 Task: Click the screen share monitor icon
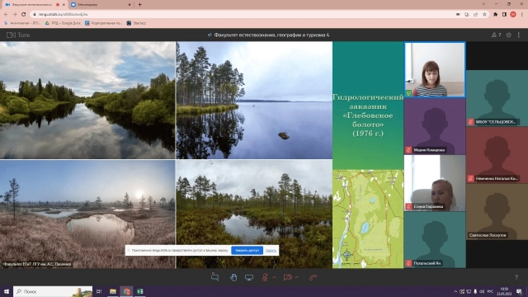(249, 277)
